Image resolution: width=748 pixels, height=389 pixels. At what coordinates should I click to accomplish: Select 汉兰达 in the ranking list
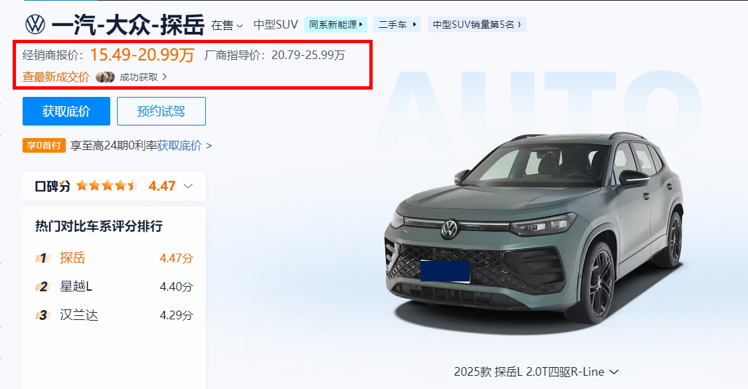click(x=78, y=315)
